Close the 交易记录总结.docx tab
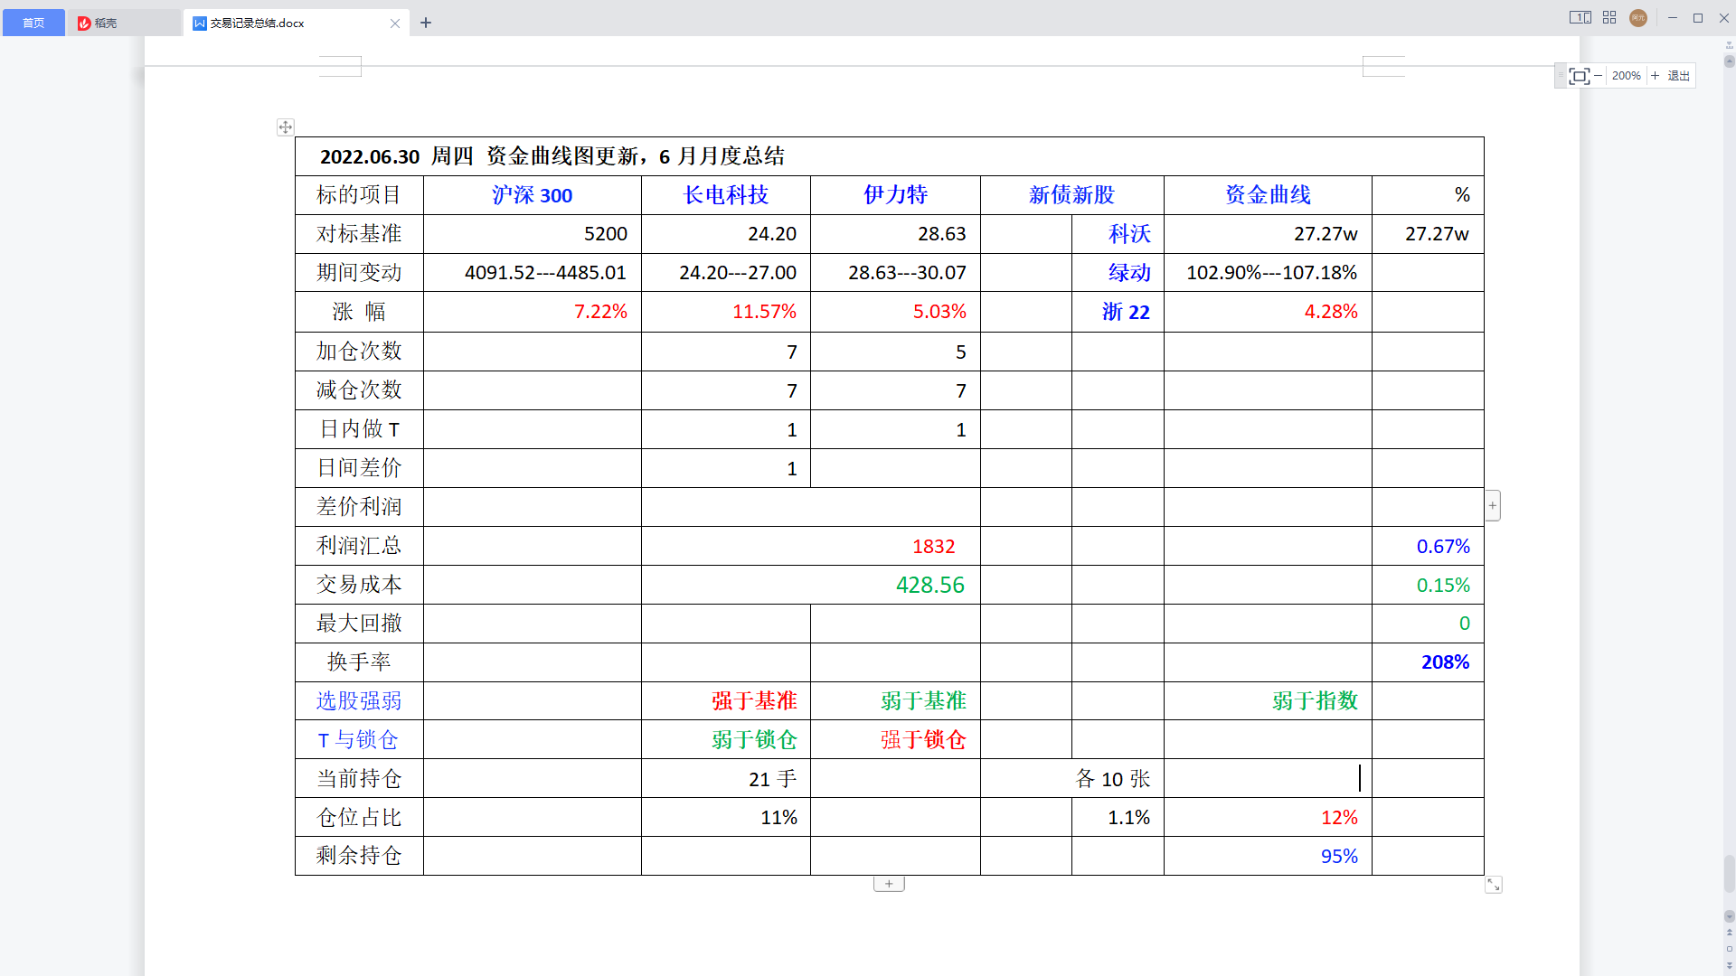 click(x=395, y=23)
